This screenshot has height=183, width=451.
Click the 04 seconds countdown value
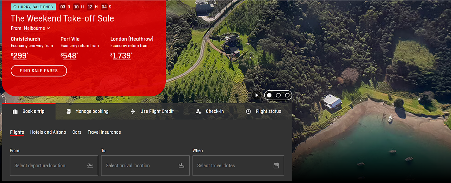point(104,7)
